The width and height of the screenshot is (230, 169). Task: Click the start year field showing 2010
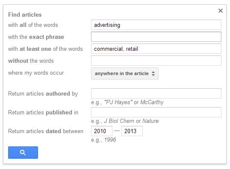point(102,131)
